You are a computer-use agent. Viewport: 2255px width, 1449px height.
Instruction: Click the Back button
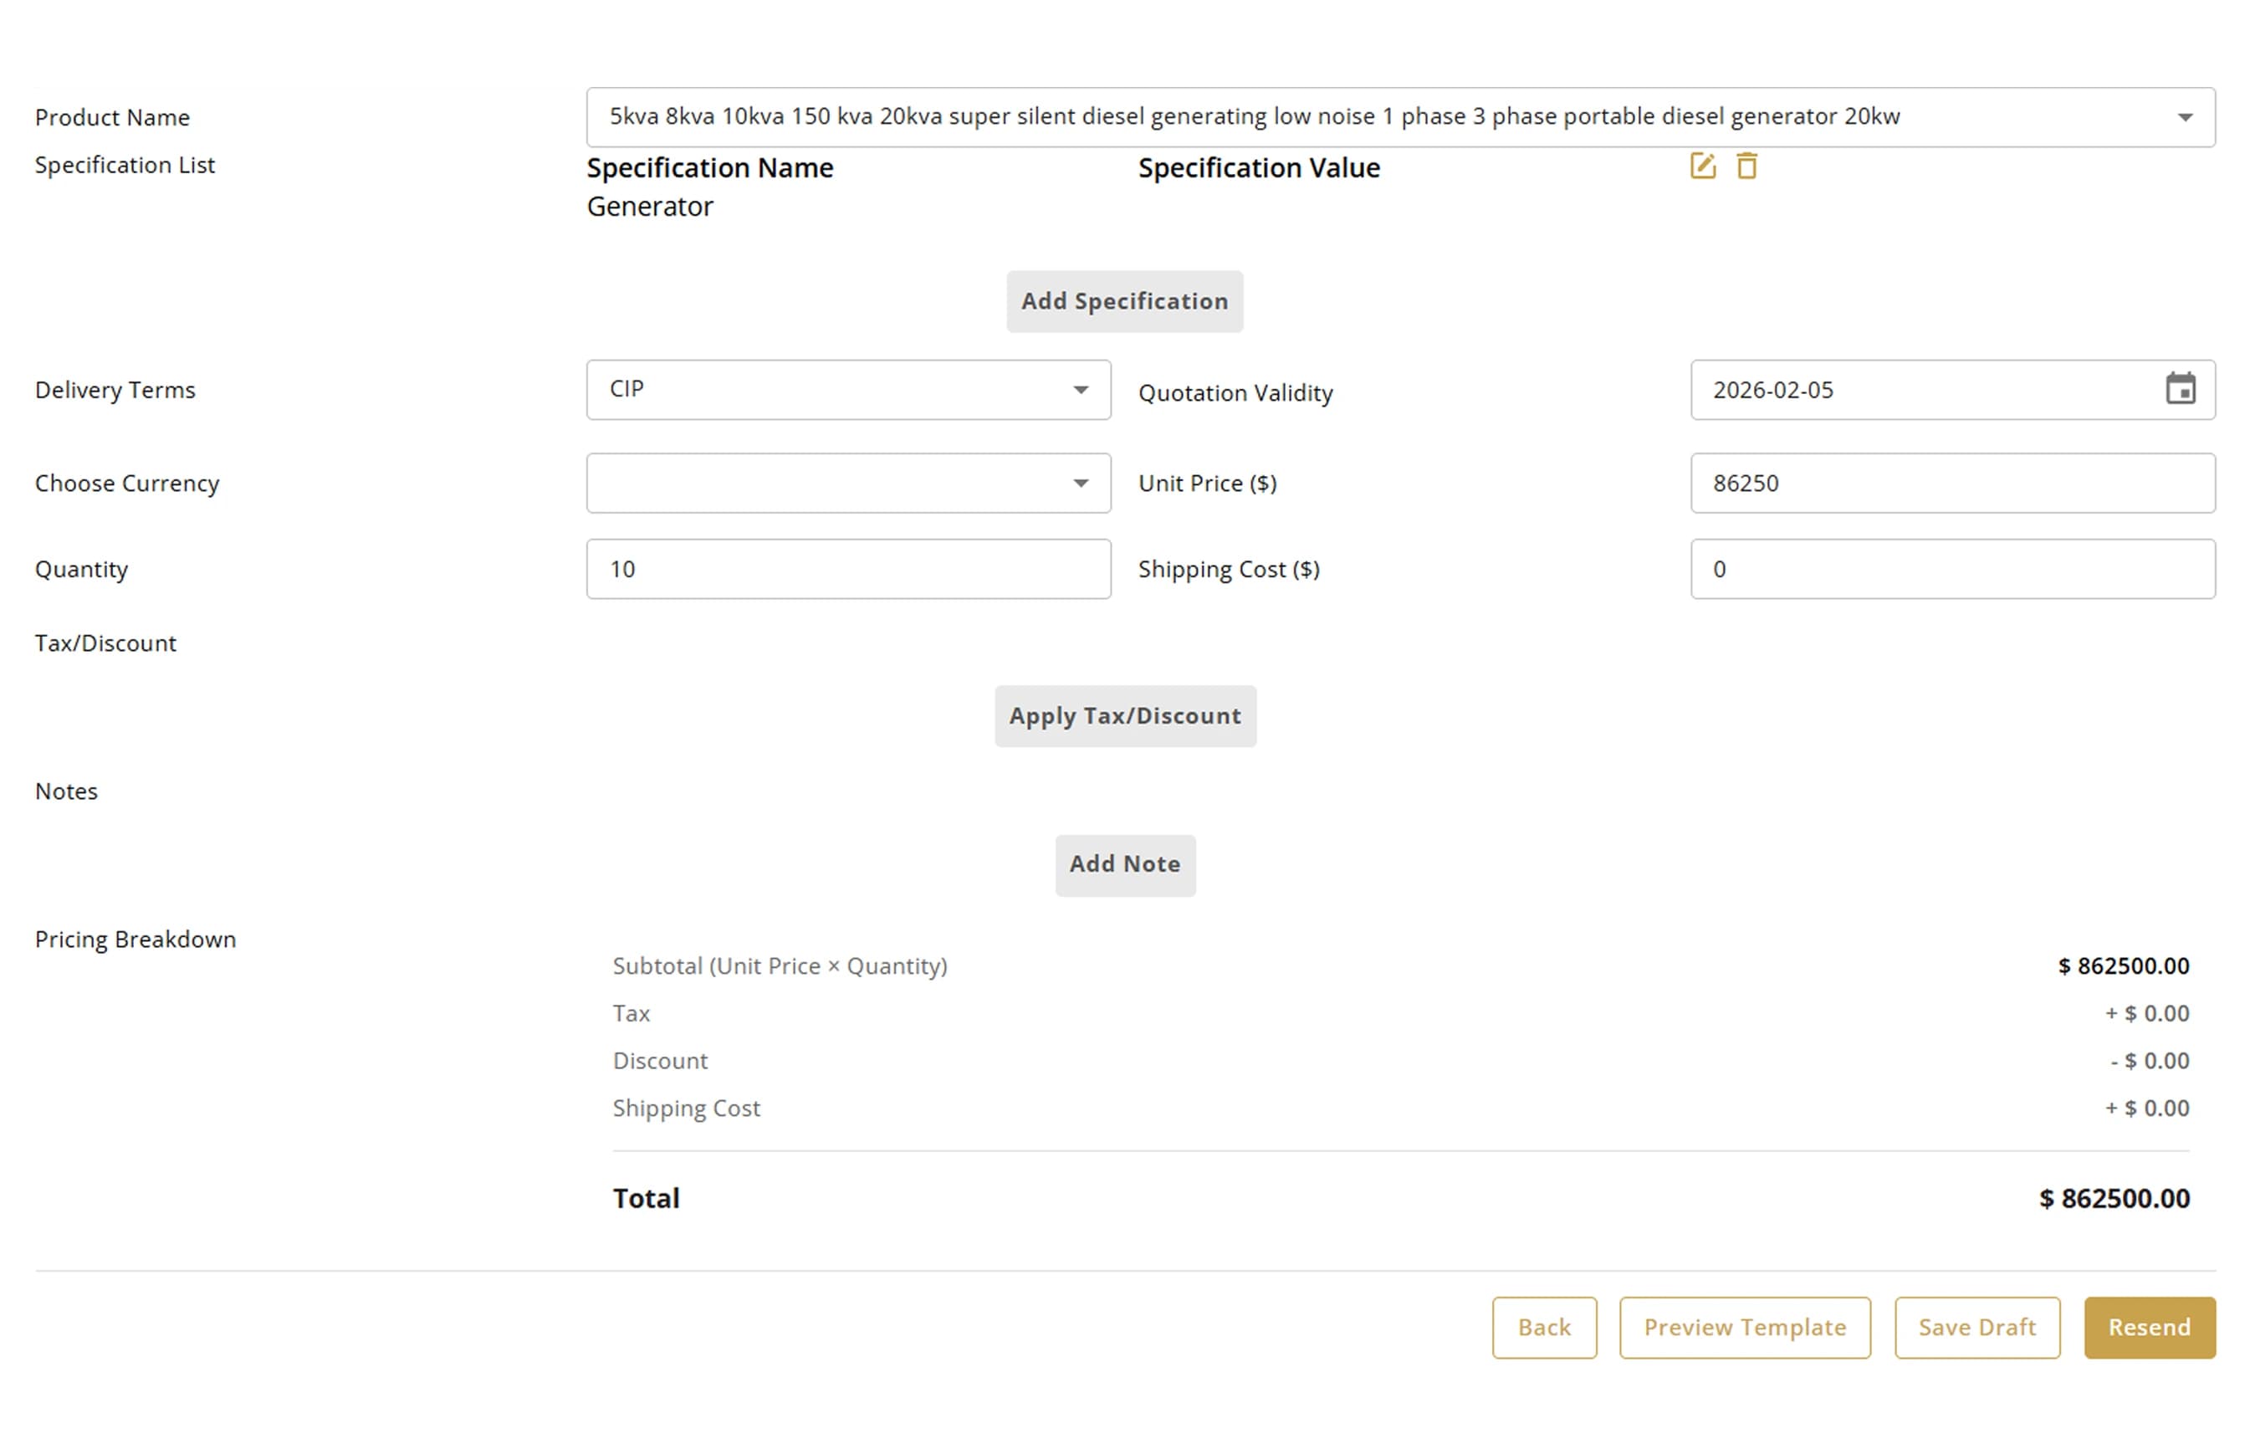(1544, 1328)
